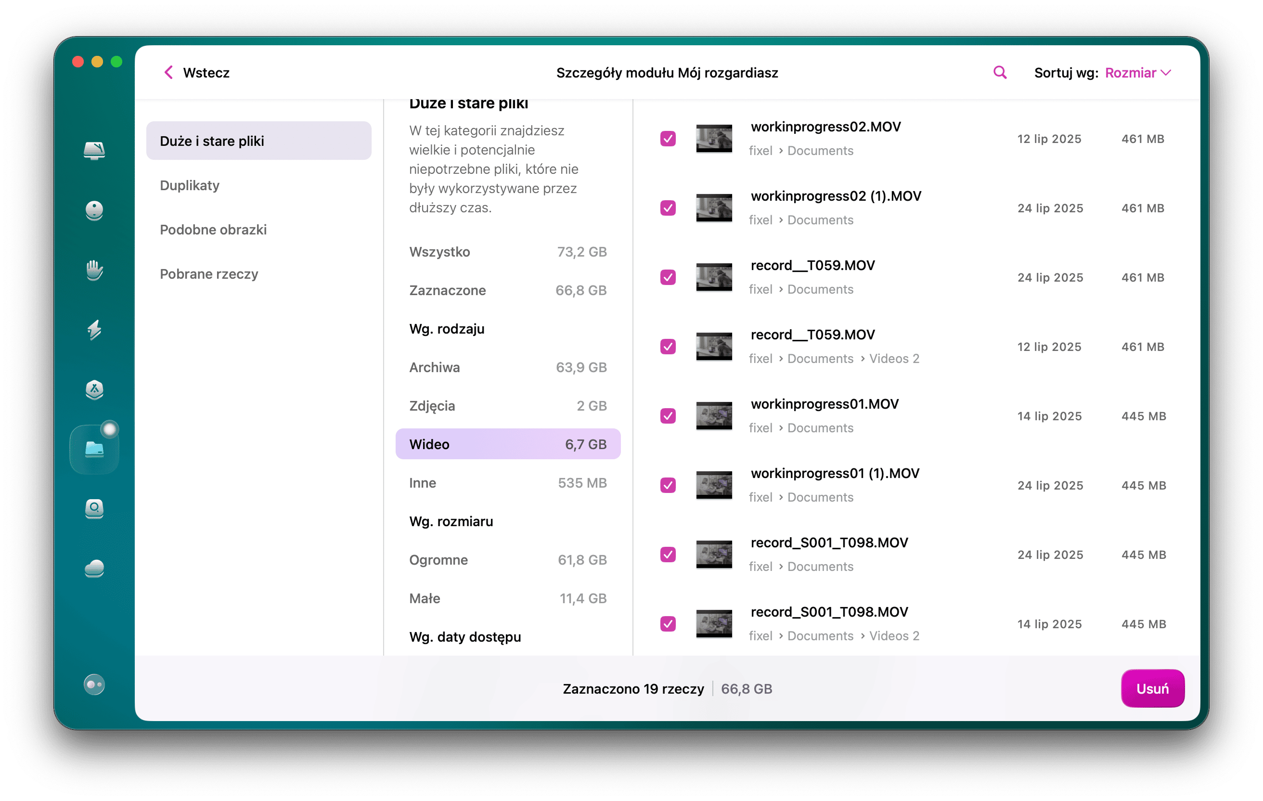The height and width of the screenshot is (801, 1263).
Task: Select the cloud storage icon in sidebar
Action: [x=94, y=568]
